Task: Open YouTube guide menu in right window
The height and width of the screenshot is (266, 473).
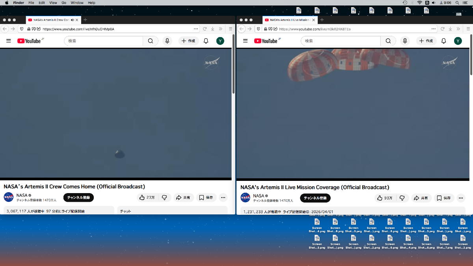Action: tap(245, 41)
